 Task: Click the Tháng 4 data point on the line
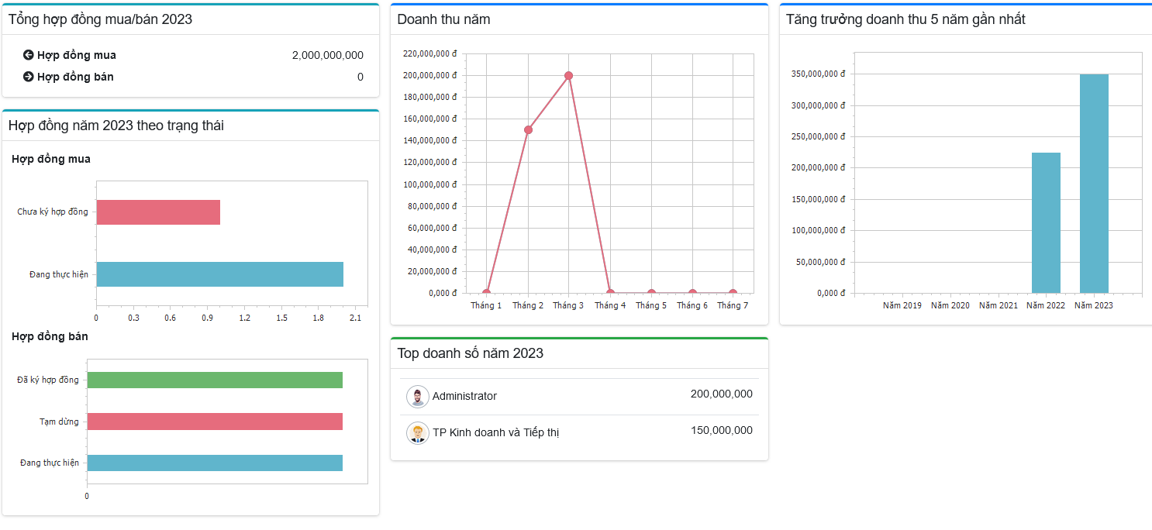pos(610,293)
